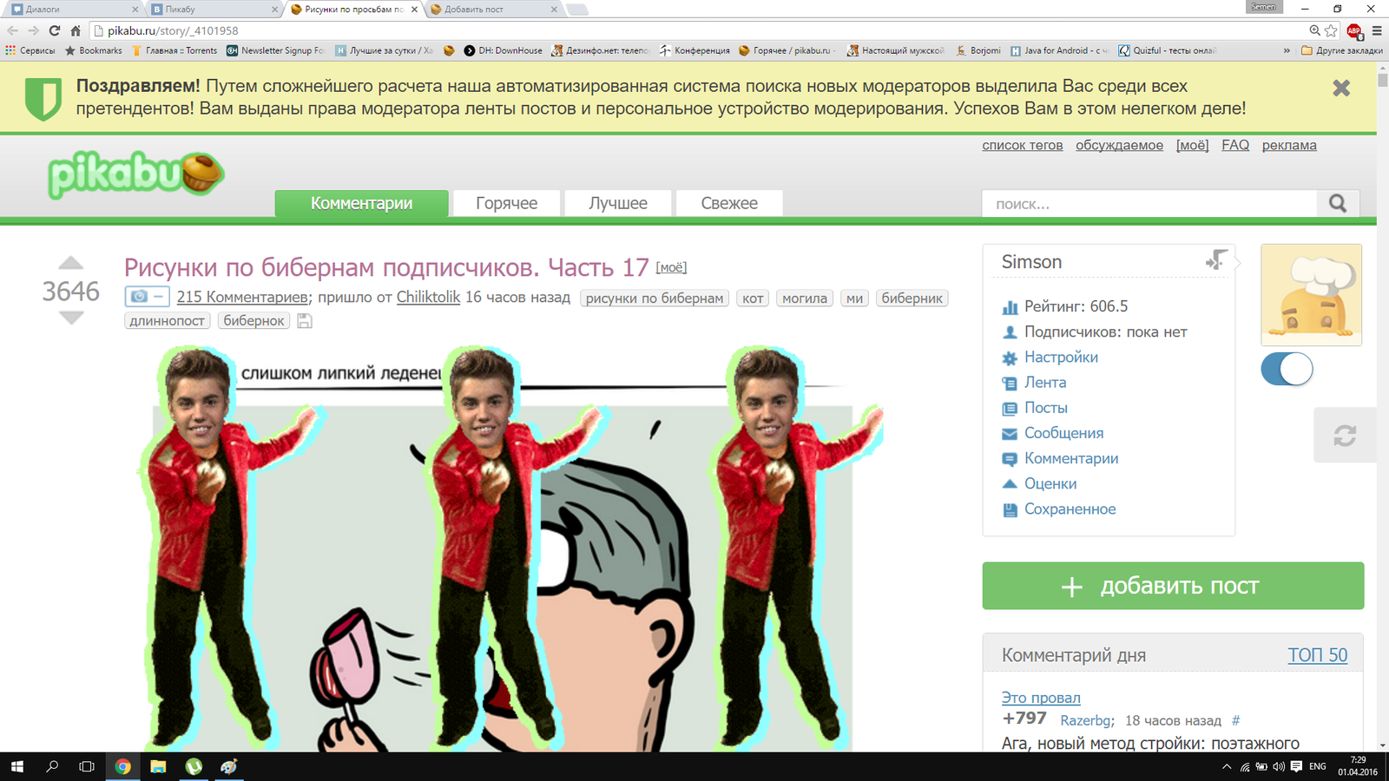
Task: Open the Chrome menu hamburger button
Action: click(1377, 30)
